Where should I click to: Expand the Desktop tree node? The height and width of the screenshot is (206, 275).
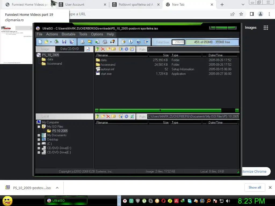pyautogui.click(x=39, y=139)
